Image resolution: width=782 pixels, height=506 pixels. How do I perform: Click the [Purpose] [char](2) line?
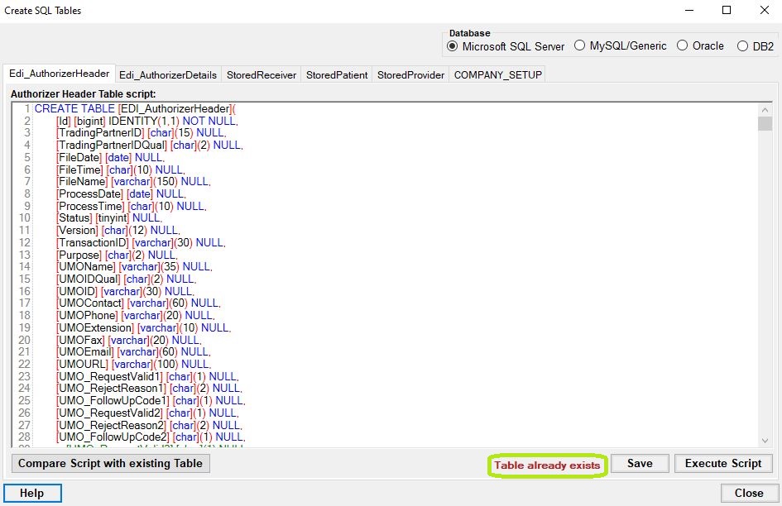pyautogui.click(x=117, y=255)
